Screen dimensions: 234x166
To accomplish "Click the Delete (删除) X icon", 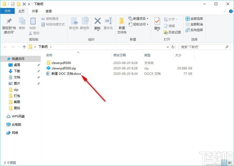I will pos(97,21).
